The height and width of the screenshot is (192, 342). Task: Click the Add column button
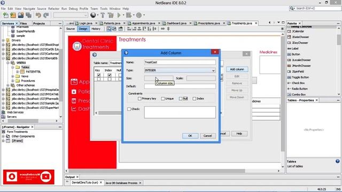237,69
